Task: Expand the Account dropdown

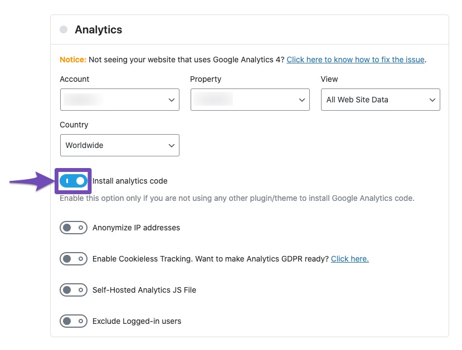Action: 119,100
